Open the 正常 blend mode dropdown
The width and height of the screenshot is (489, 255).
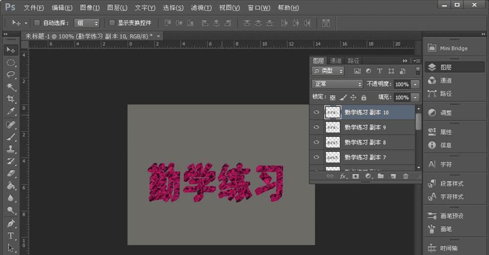337,84
